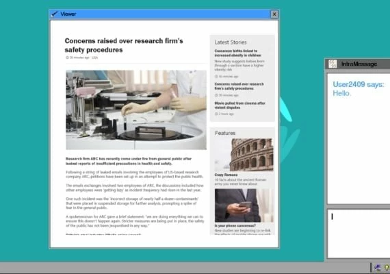Click the IntraMessage message input box
Image resolution: width=390 pixels, height=274 pixels.
coord(359,234)
